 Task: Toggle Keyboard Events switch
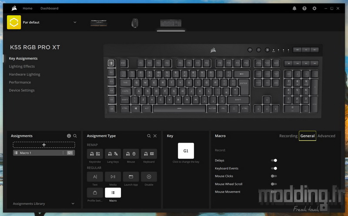click(x=274, y=168)
